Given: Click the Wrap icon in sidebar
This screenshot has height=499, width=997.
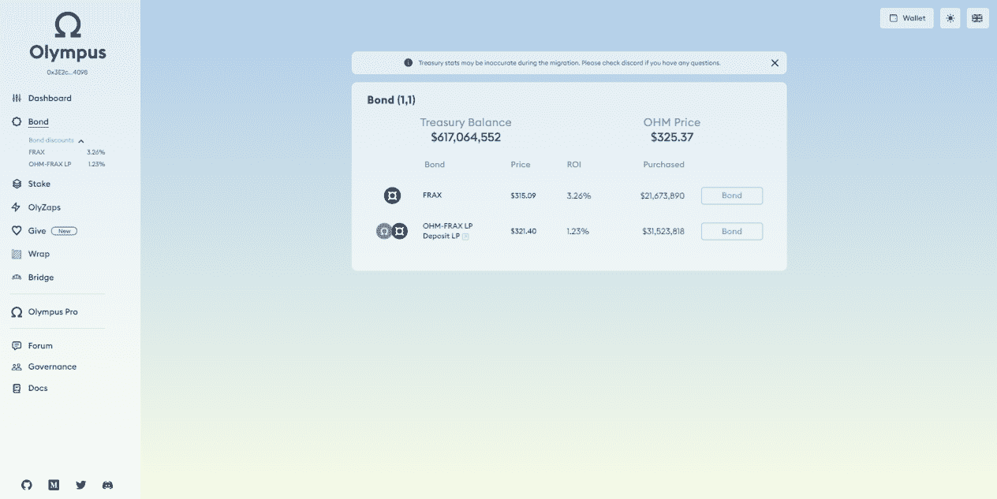Looking at the screenshot, I should pyautogui.click(x=17, y=254).
